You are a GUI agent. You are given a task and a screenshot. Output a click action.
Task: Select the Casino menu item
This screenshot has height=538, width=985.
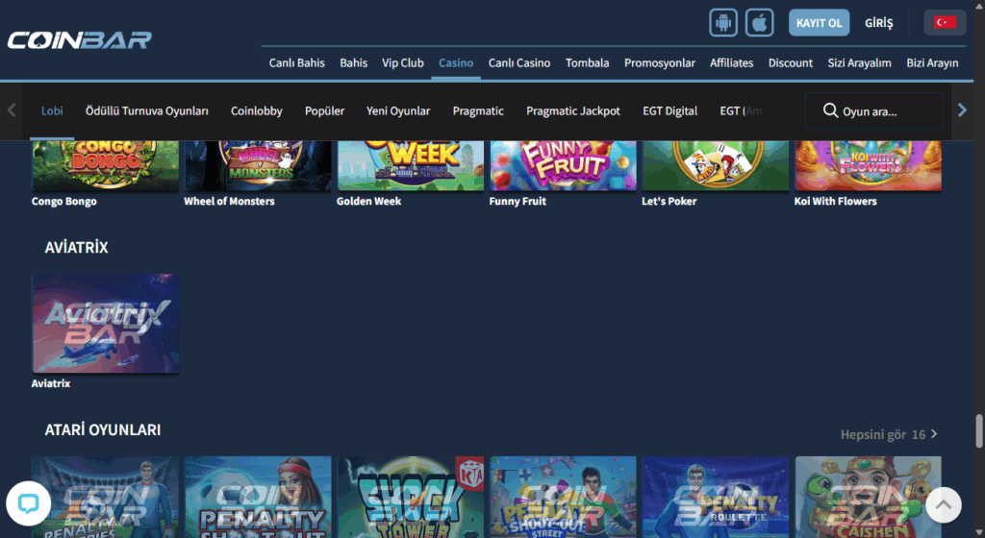pyautogui.click(x=456, y=62)
